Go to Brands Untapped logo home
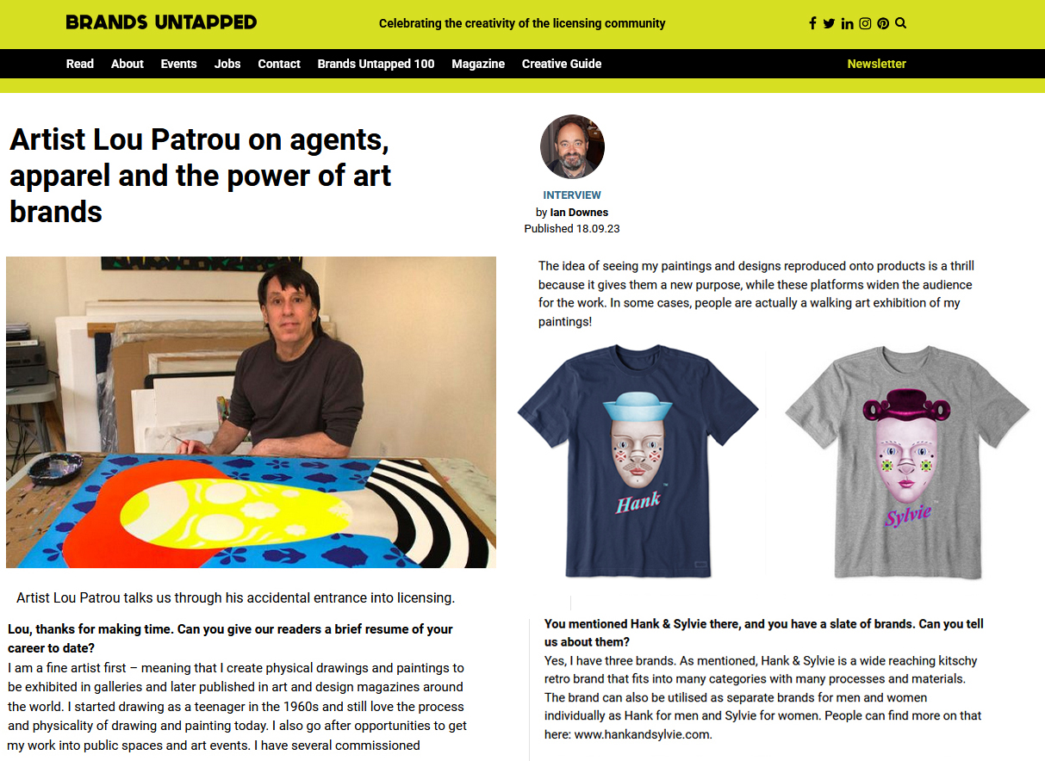This screenshot has height=761, width=1045. pyautogui.click(x=161, y=22)
